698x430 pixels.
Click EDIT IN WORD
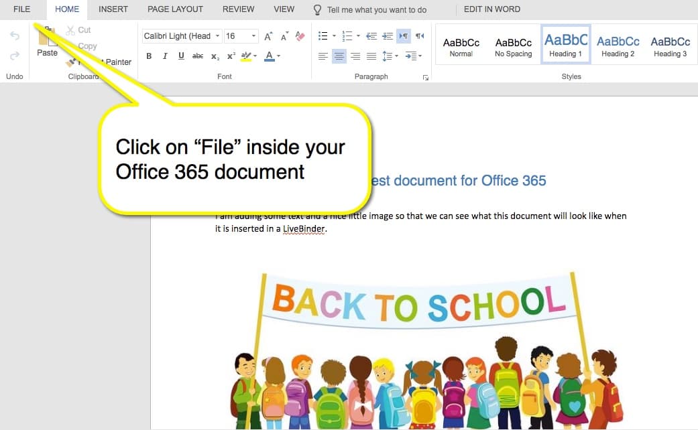(x=492, y=9)
